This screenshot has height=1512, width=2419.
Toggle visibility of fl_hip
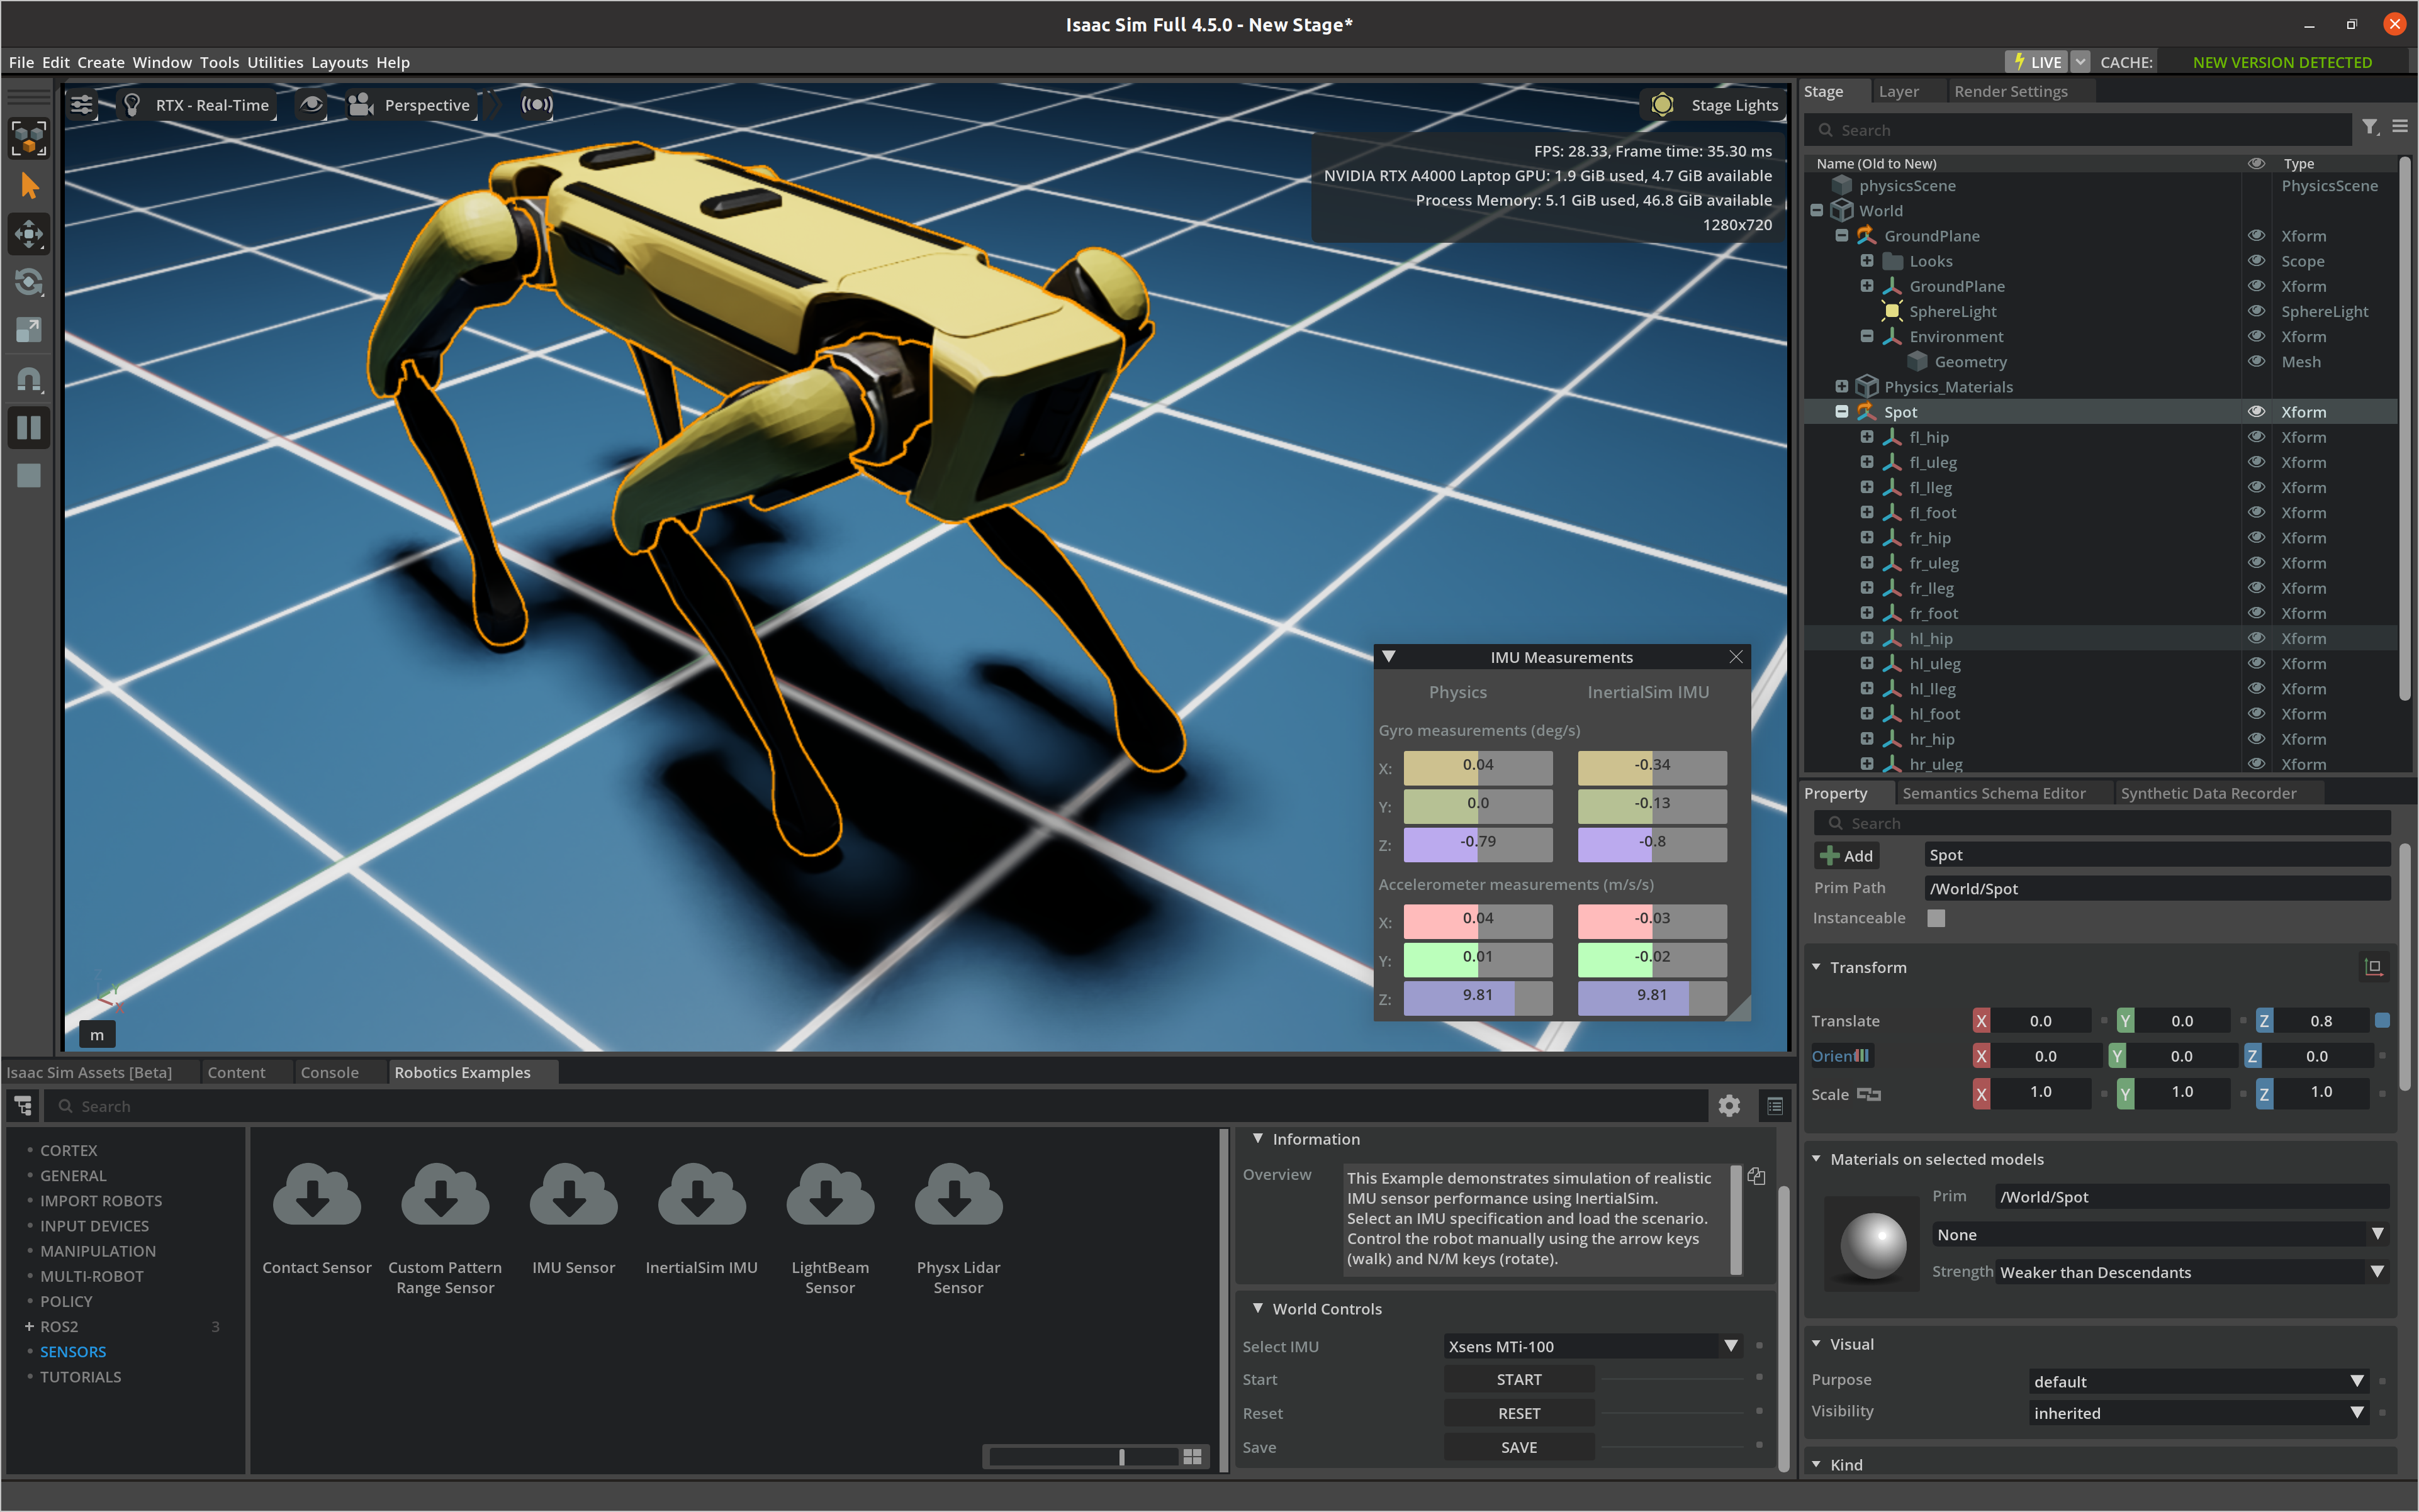pyautogui.click(x=2256, y=437)
